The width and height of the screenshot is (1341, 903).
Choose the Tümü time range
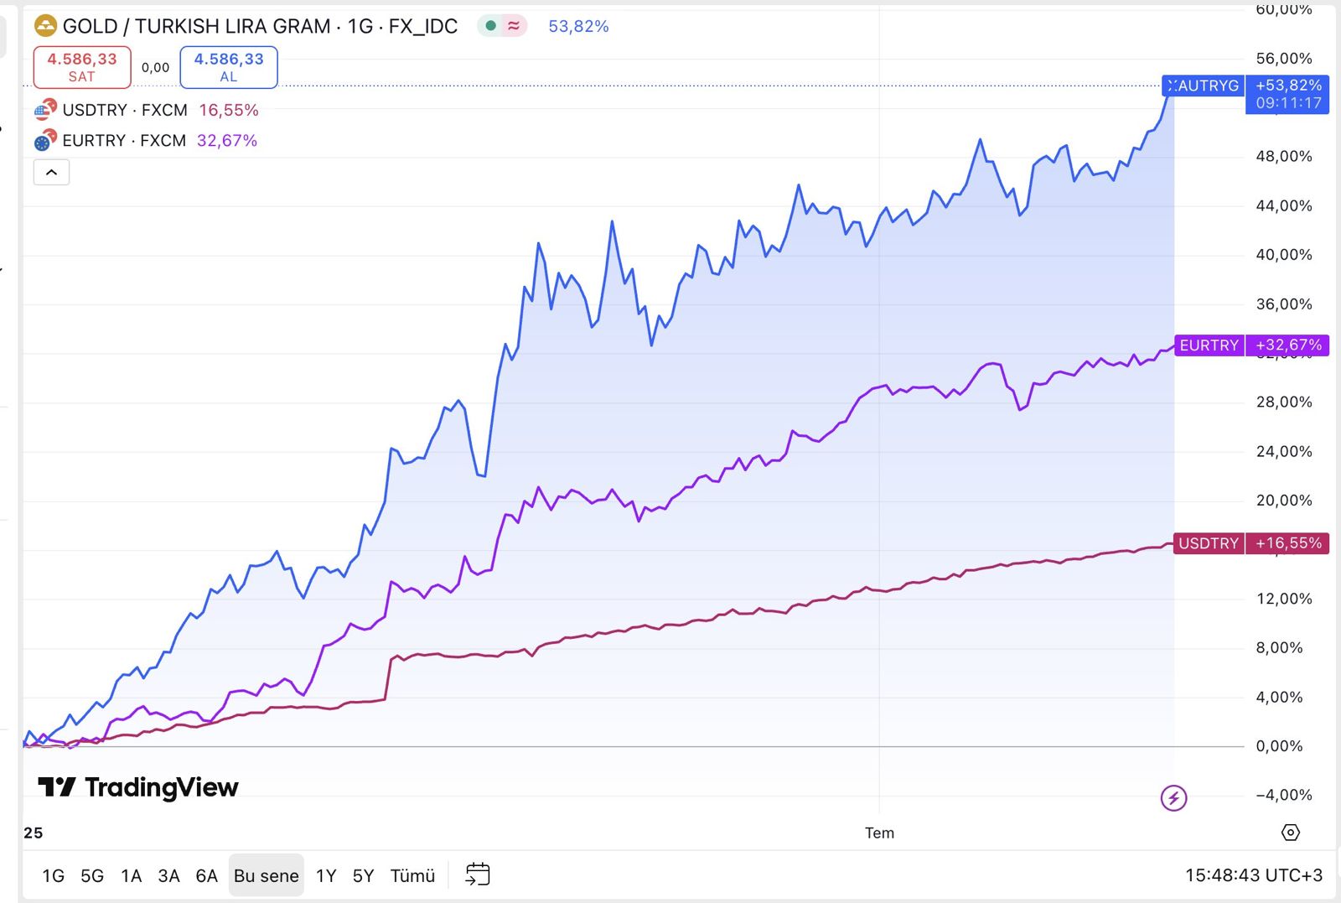pos(412,875)
